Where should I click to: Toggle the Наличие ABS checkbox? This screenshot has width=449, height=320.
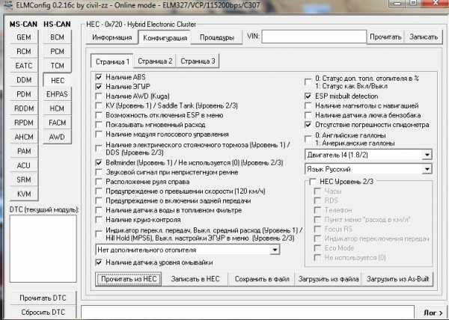tap(99, 77)
